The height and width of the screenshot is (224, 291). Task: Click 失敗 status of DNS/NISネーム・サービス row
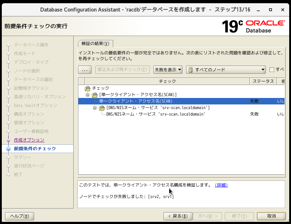[254, 114]
